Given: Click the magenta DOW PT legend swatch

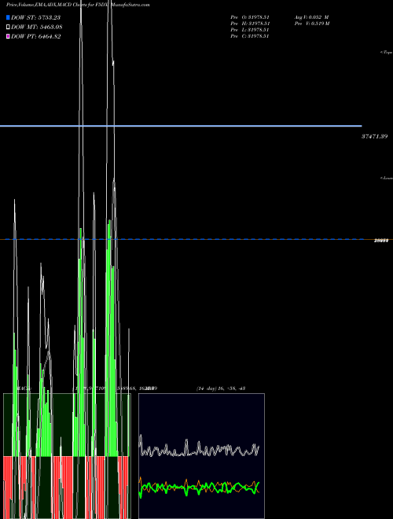Looking at the screenshot, I should pyautogui.click(x=8, y=37).
